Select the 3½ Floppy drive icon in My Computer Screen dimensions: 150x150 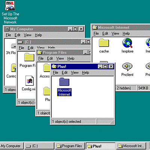13,46
